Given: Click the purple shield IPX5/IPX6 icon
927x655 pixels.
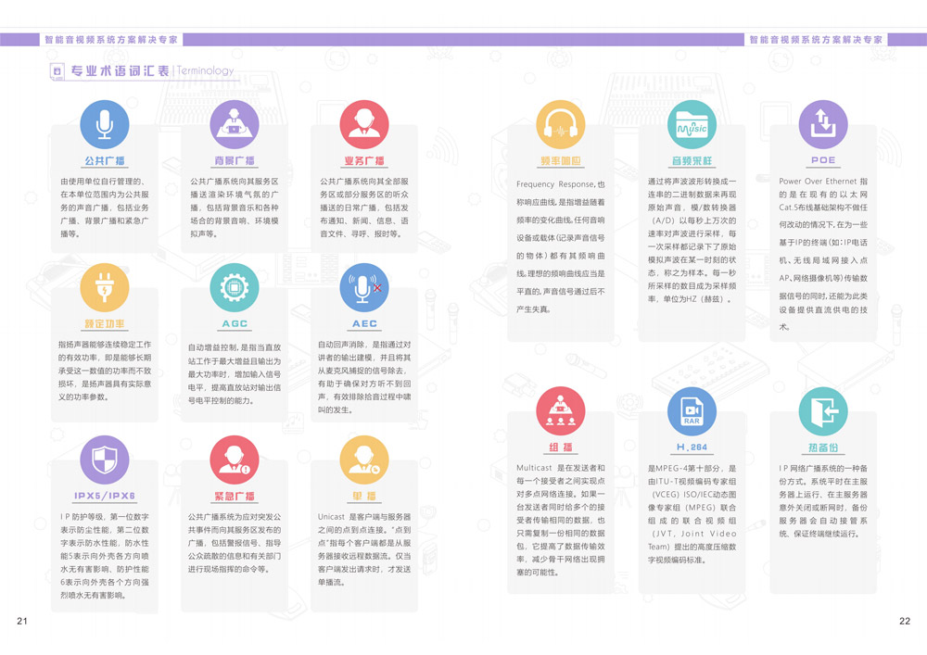Looking at the screenshot, I should [105, 460].
